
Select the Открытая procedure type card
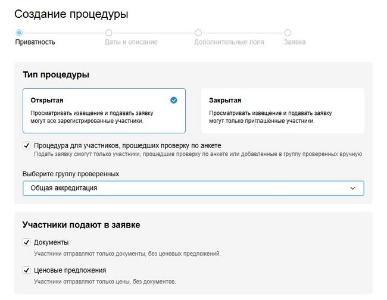[x=104, y=111]
